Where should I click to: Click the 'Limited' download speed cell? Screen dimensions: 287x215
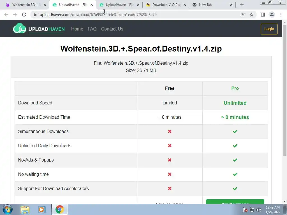click(170, 103)
